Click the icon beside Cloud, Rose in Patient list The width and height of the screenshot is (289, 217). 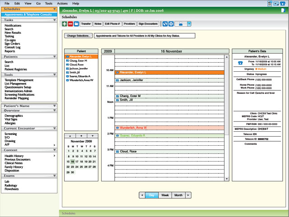click(x=67, y=65)
